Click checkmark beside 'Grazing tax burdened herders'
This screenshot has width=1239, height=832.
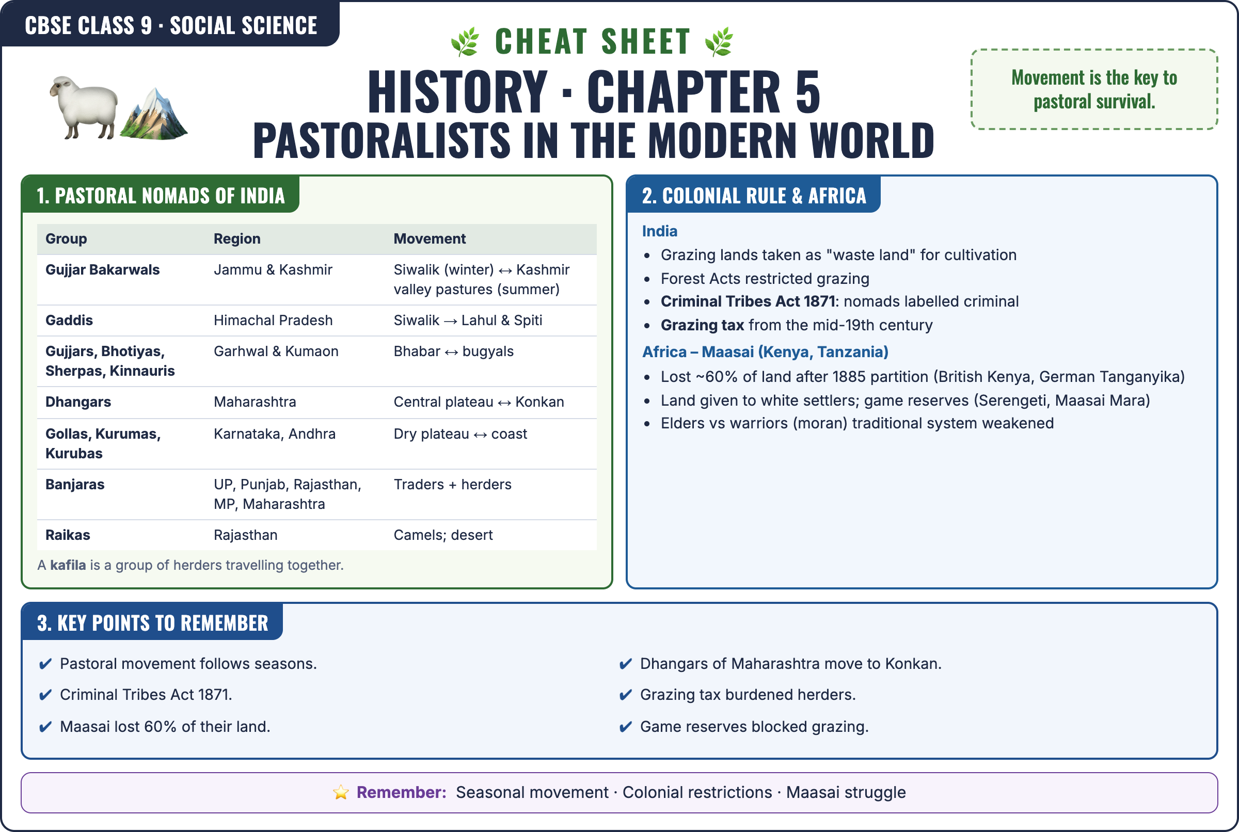pyautogui.click(x=626, y=695)
